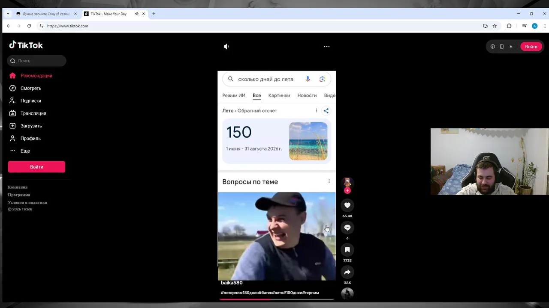Image resolution: width=549 pixels, height=308 pixels.
Task: Open username baika580
Action: (x=232, y=283)
